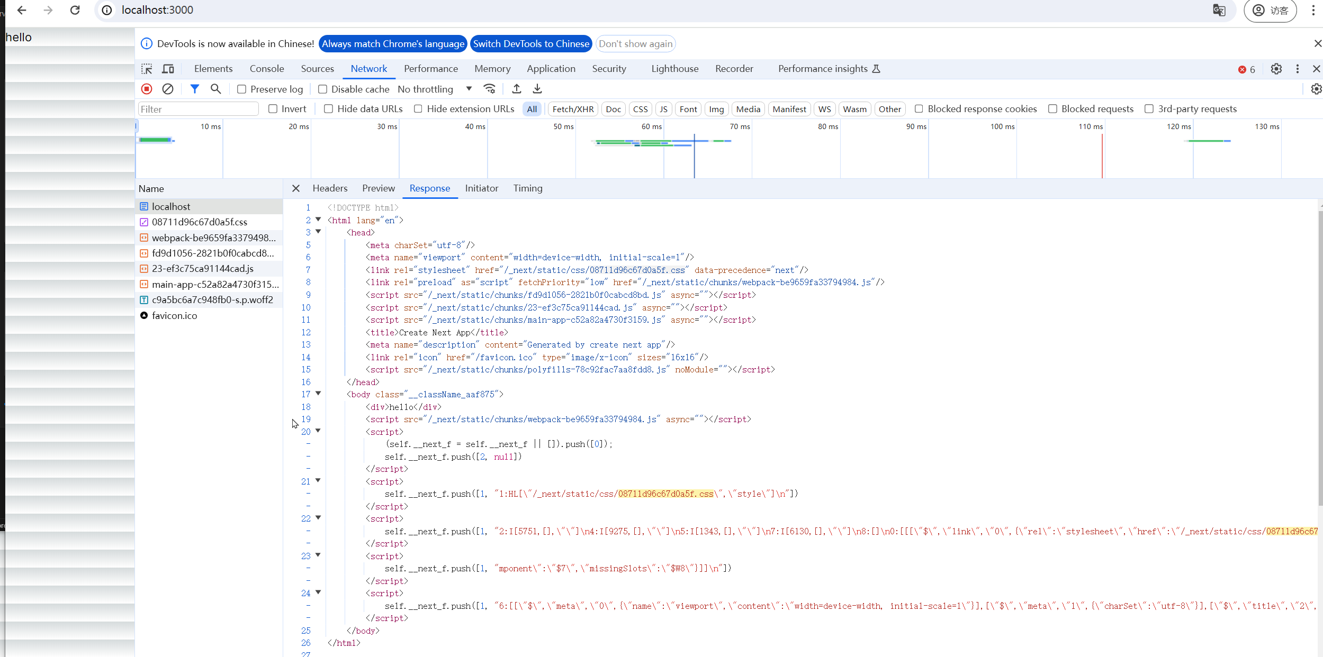Select the localhost document request

pos(209,206)
